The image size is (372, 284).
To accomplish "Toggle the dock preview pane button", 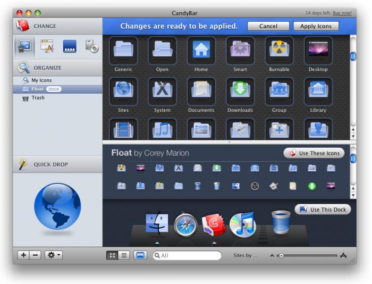I will pyautogui.click(x=140, y=255).
